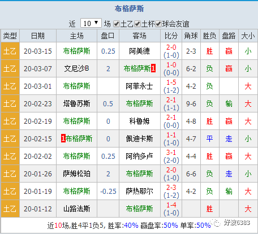
Task: Open away team 阿纳多卢
Action: [x=139, y=156]
